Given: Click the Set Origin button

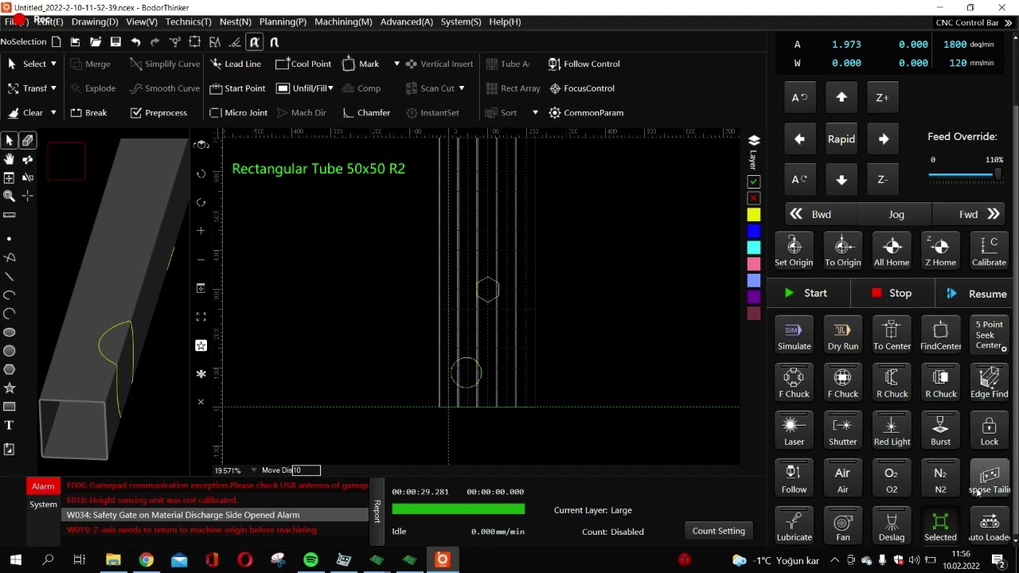Looking at the screenshot, I should (x=794, y=251).
